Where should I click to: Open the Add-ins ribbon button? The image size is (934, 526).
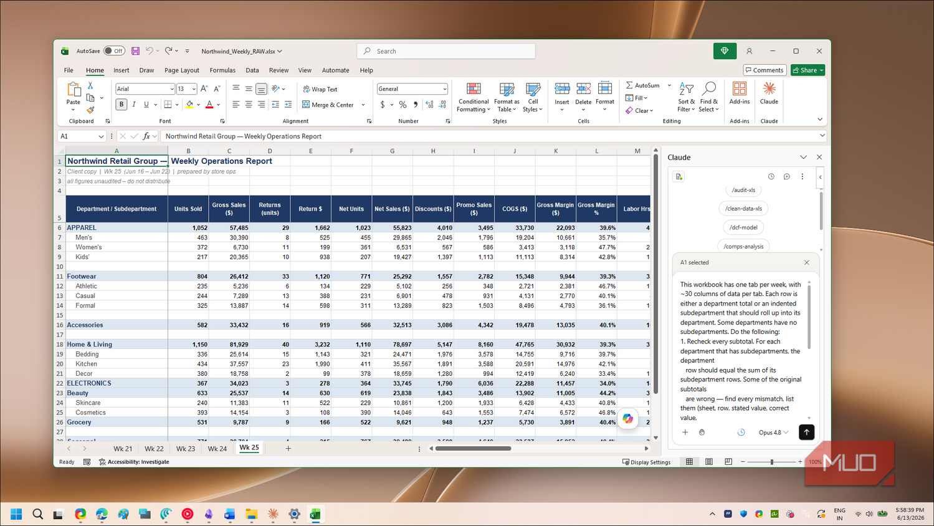coord(740,93)
